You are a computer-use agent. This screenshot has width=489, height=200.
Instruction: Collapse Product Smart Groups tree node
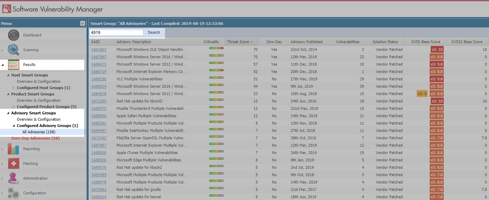pos(8,94)
